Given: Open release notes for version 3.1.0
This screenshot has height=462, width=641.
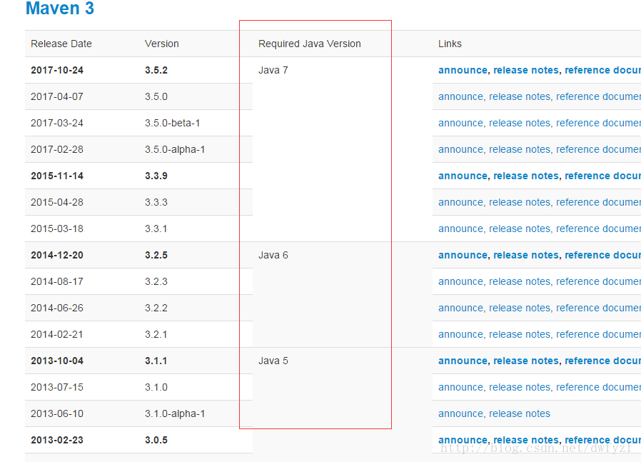Looking at the screenshot, I should point(520,387).
